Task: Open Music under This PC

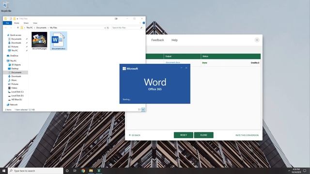Action: (14, 80)
